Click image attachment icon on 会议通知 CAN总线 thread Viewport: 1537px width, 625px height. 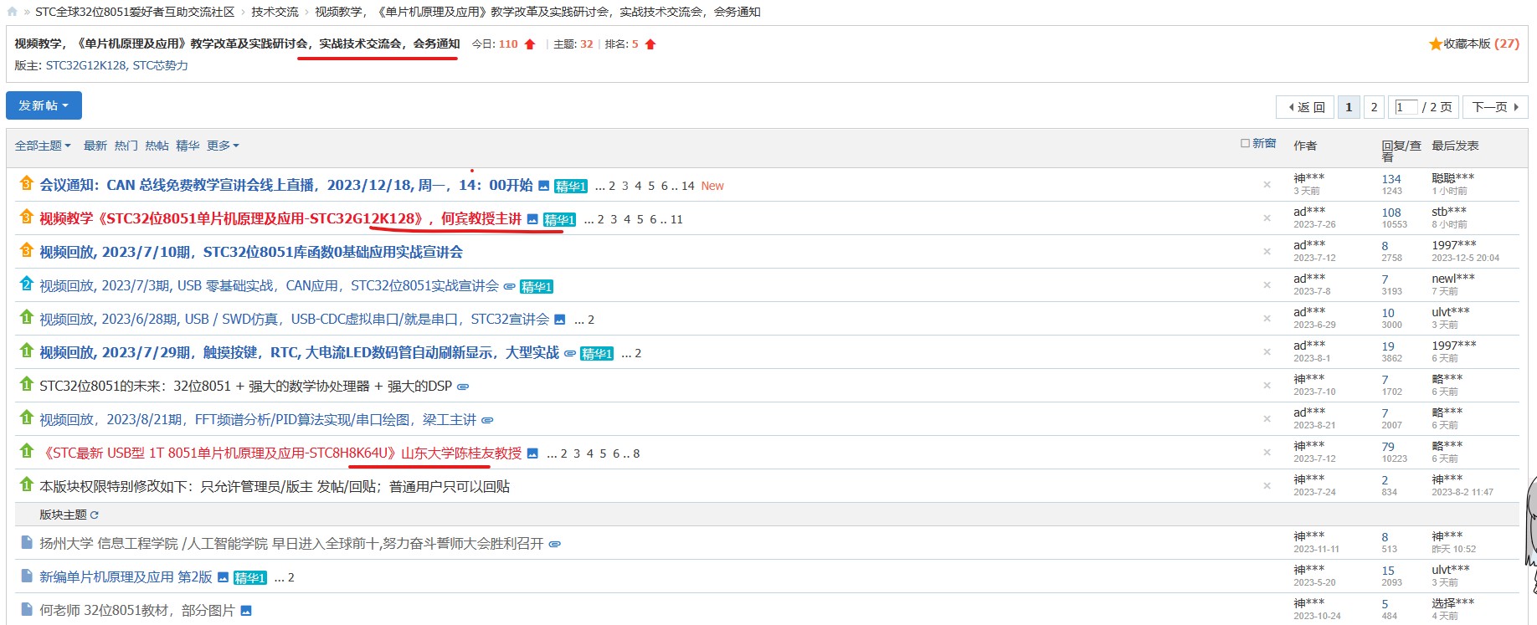pyautogui.click(x=543, y=186)
